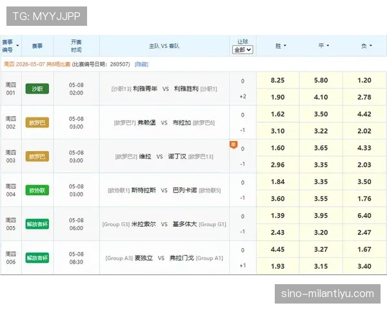Click team name 利雅胜利

[x=186, y=88]
